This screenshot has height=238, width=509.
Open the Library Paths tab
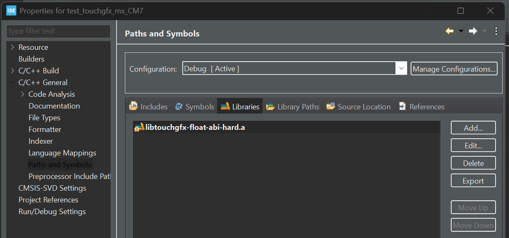pyautogui.click(x=293, y=107)
